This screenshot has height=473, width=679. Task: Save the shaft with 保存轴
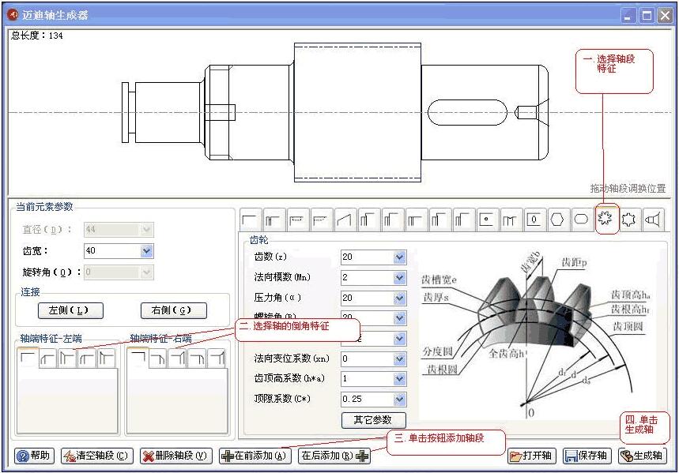(587, 456)
